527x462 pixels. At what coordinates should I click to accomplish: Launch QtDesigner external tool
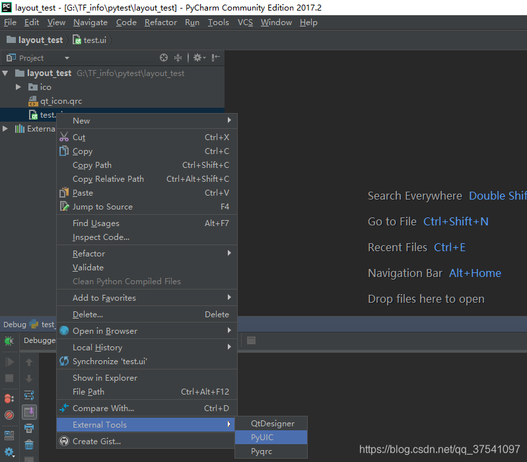[x=271, y=423]
